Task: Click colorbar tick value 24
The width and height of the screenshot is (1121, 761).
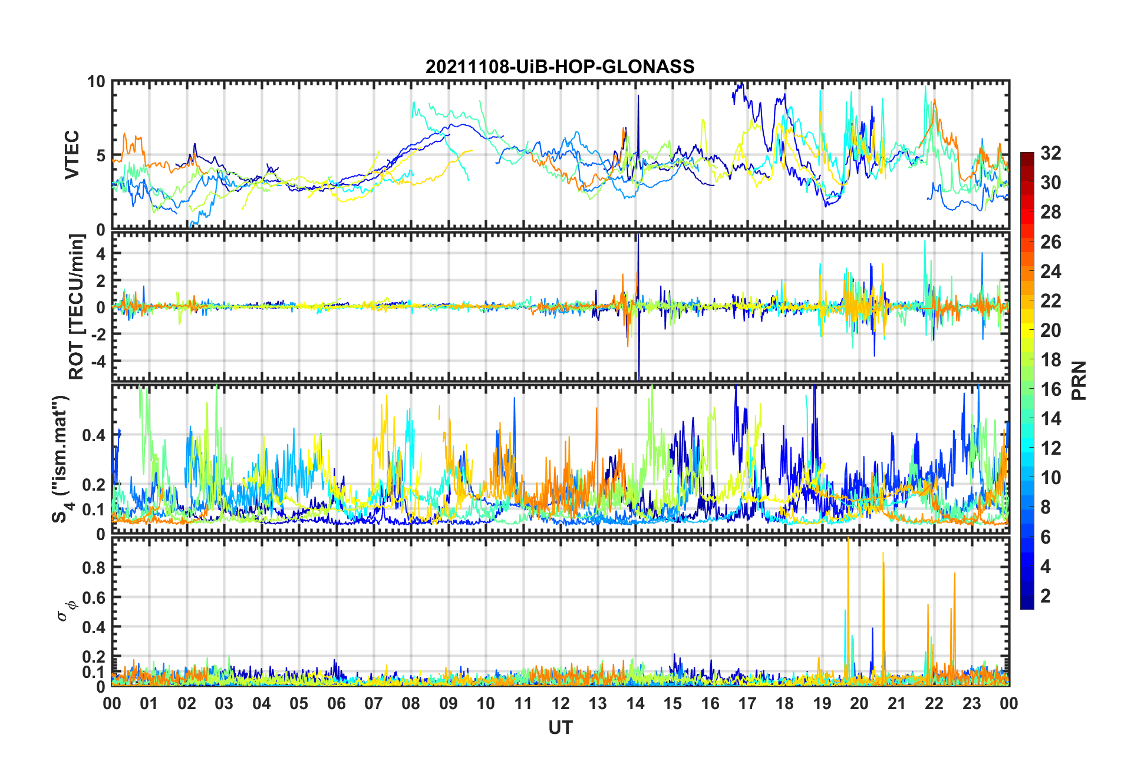Action: click(1051, 272)
